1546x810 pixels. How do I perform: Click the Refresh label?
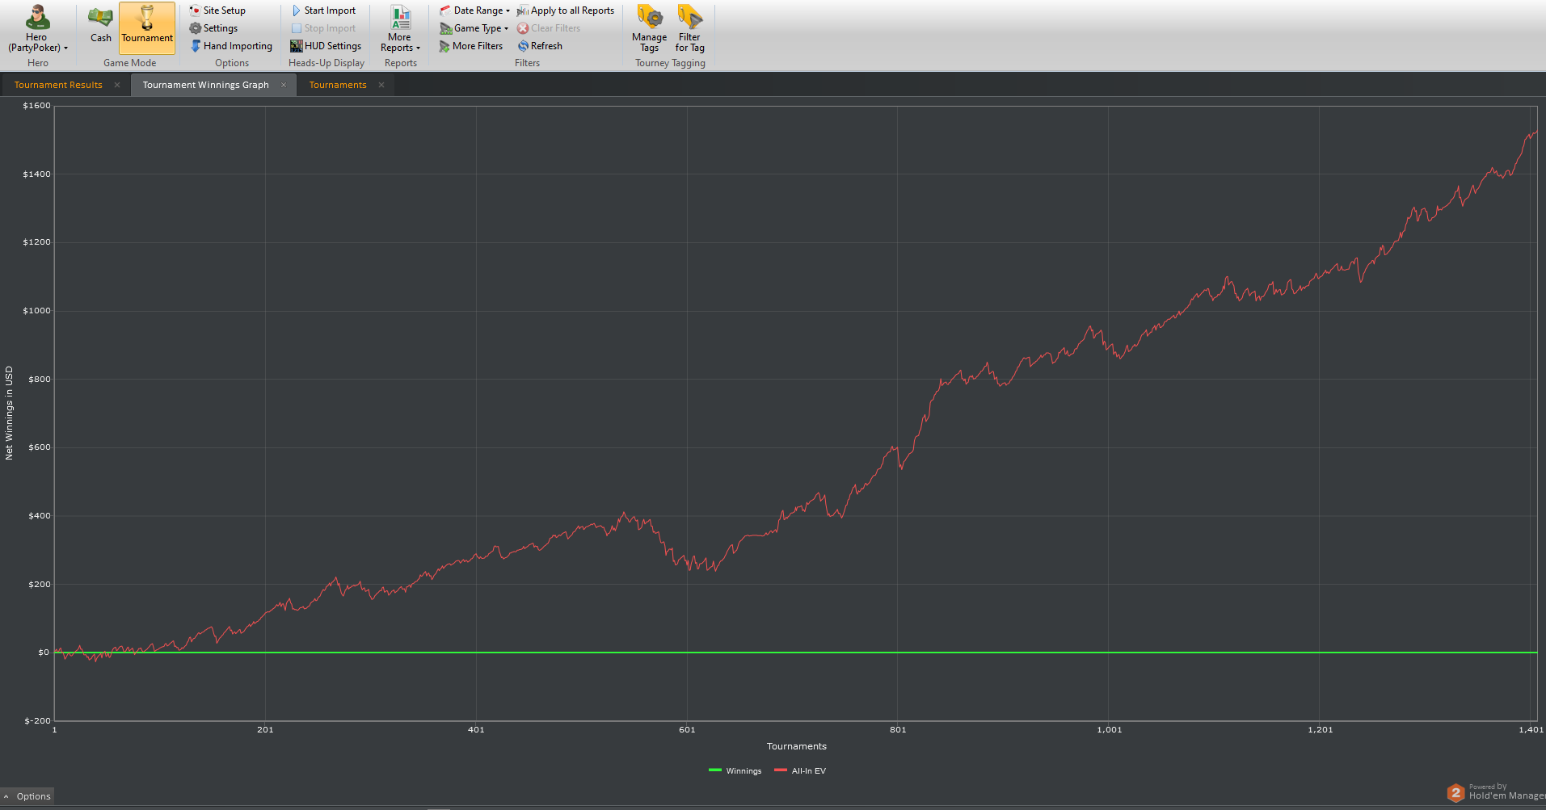coord(546,46)
